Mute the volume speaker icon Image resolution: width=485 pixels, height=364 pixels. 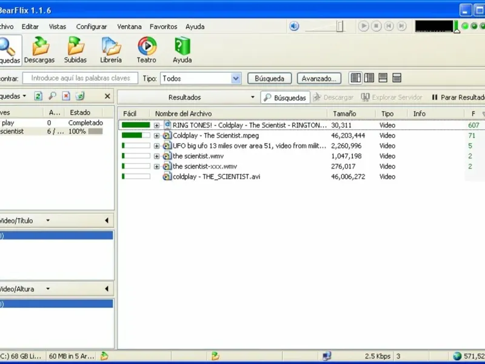294,26
